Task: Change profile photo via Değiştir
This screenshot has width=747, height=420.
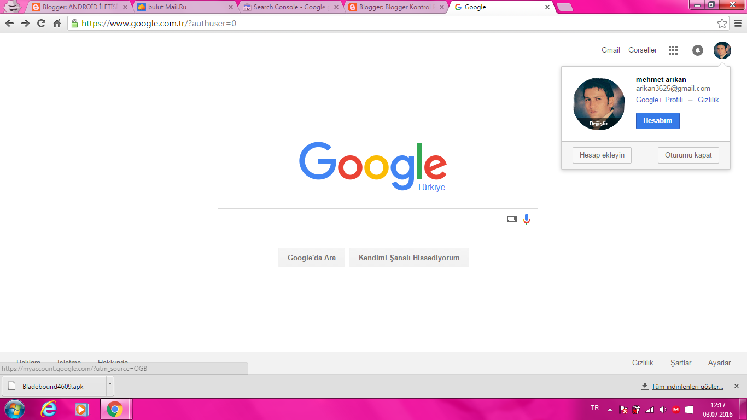Action: point(599,124)
